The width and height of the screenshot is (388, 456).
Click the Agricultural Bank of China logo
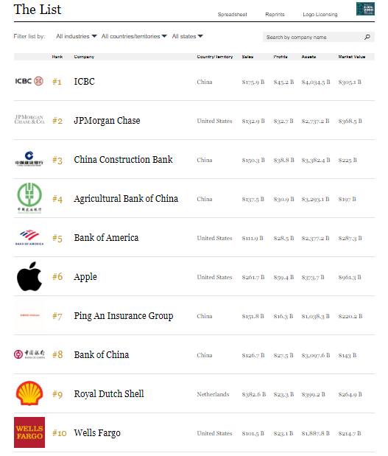point(29,197)
